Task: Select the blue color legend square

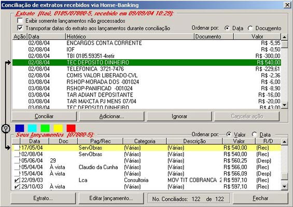Action: click(x=20, y=129)
